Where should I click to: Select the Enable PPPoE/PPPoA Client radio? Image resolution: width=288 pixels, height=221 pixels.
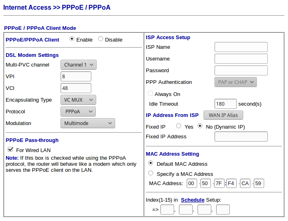click(x=72, y=40)
